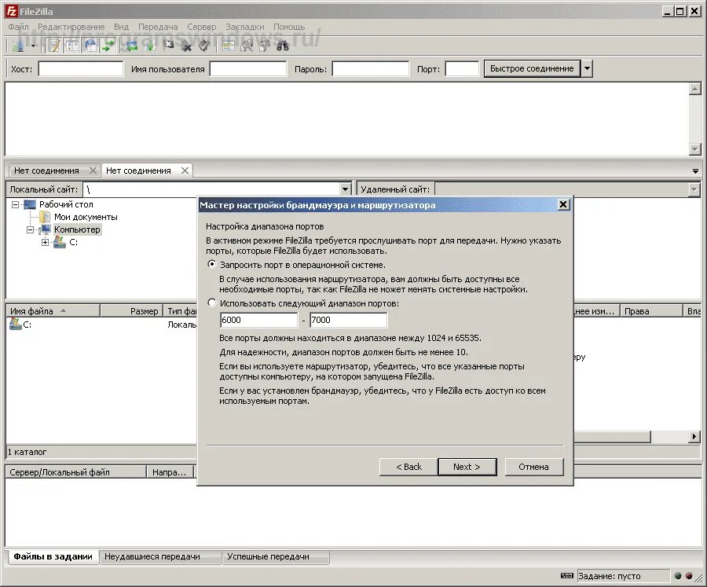Screen dimensions: 707x587
Task: Open the Редактирование menu
Action: tap(71, 27)
